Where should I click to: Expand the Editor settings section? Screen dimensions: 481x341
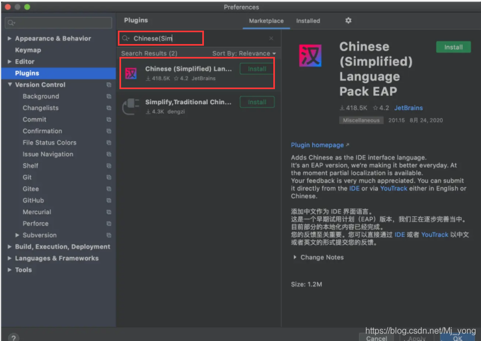pos(10,62)
